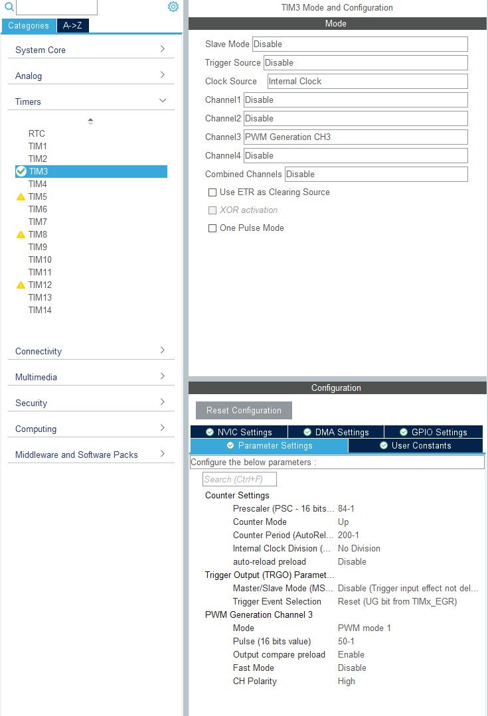This screenshot has width=488, height=716.
Task: Select TIM7 in the Timers list
Action: 37,222
